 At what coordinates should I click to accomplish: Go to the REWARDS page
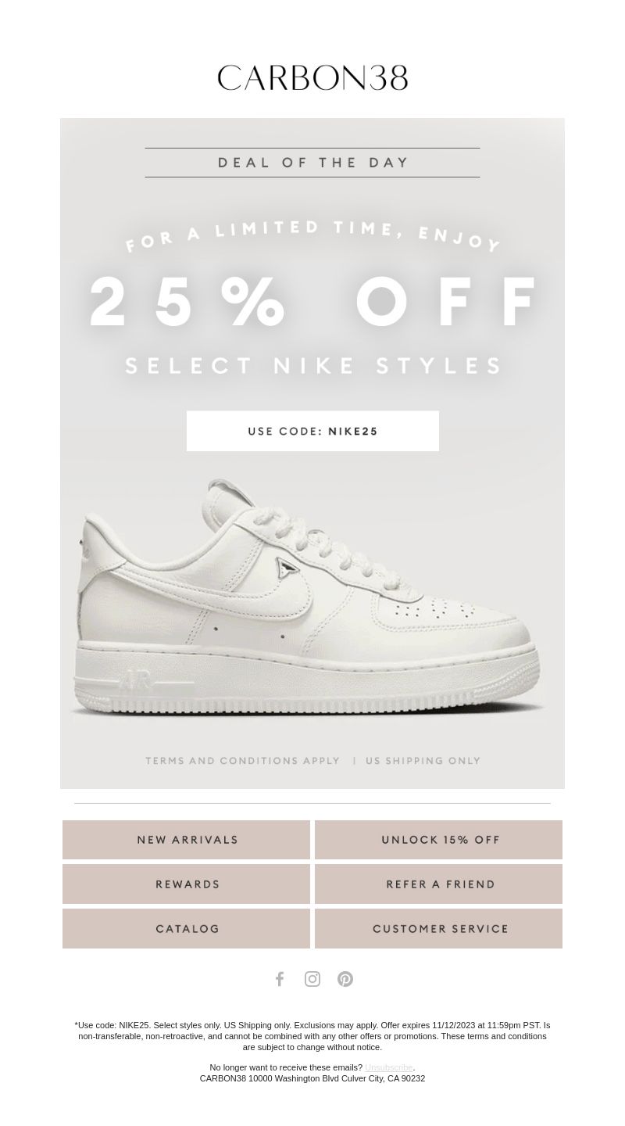pyautogui.click(x=187, y=884)
